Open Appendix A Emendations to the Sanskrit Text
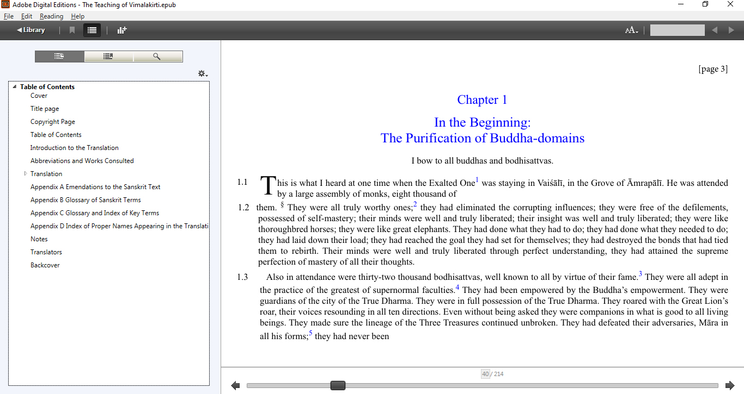744x394 pixels. (95, 187)
